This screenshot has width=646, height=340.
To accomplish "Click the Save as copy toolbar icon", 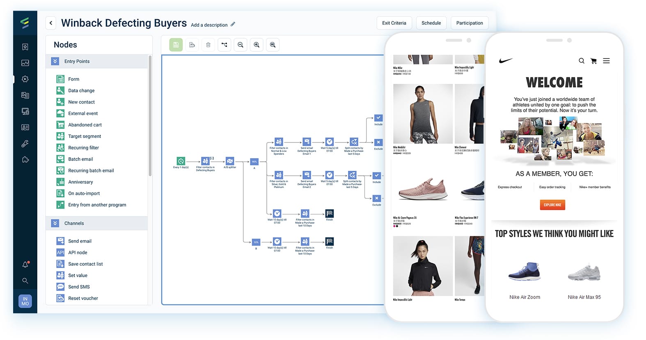I will click(x=192, y=45).
